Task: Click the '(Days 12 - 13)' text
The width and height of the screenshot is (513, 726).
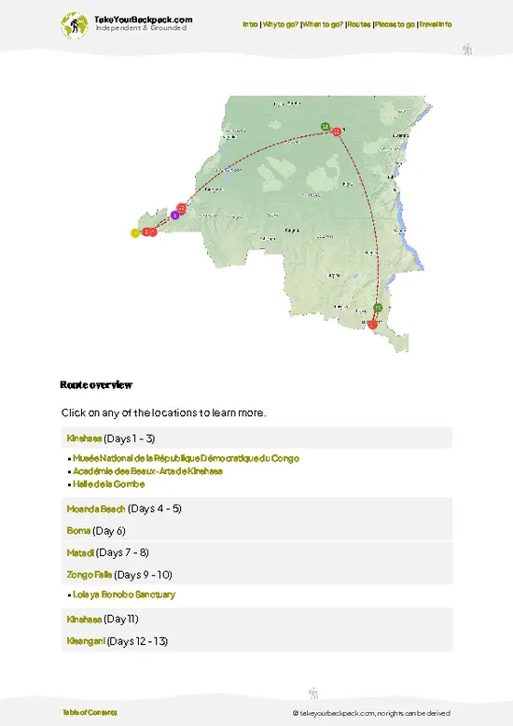Action: [x=137, y=641]
